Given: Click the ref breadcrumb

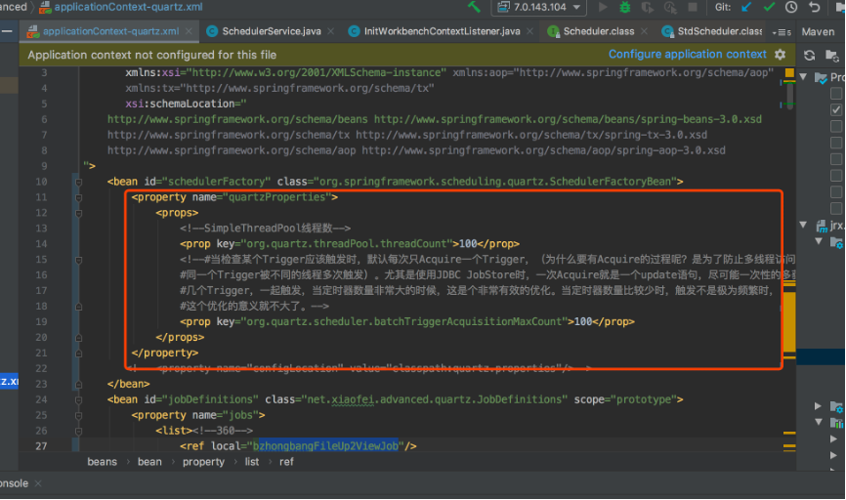Looking at the screenshot, I should point(286,462).
